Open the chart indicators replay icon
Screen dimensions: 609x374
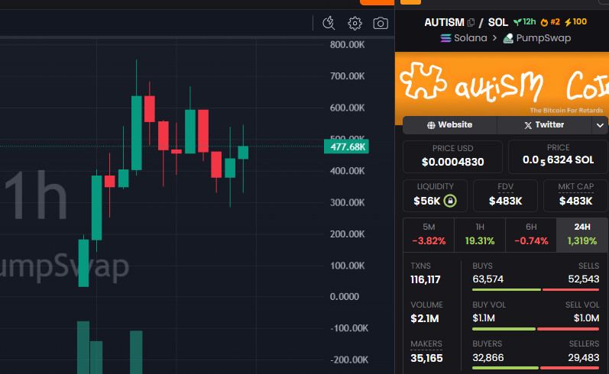coord(329,23)
